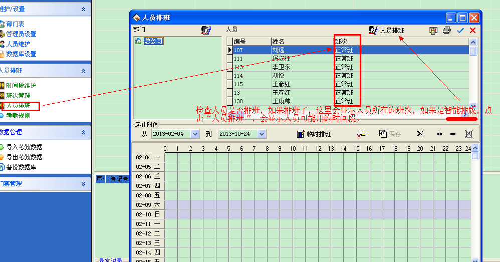Select the row for 刘悦
The width and height of the screenshot is (500, 262).
click(x=348, y=76)
